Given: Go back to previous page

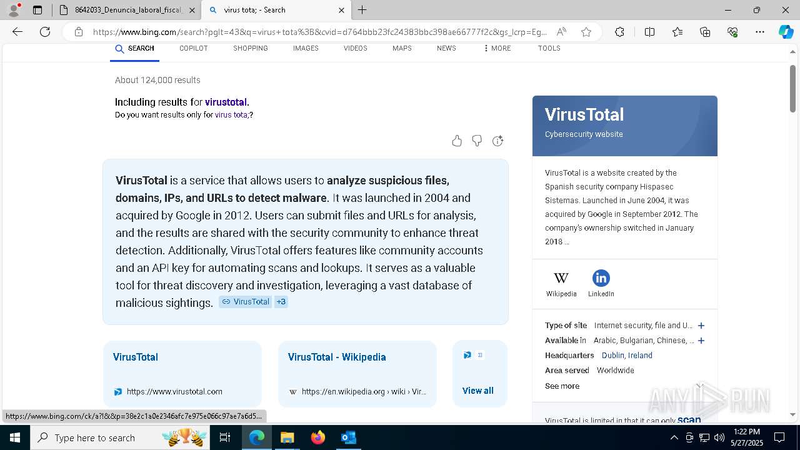Looking at the screenshot, I should coord(17,32).
